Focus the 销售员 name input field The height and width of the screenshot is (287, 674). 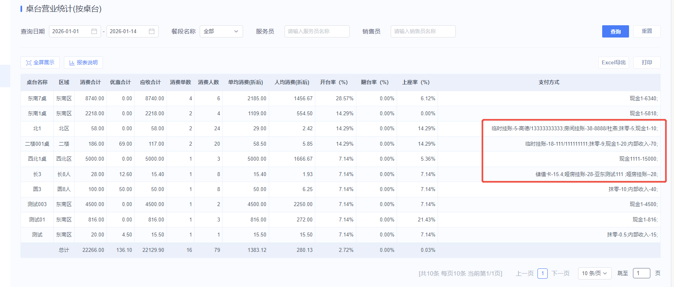423,31
